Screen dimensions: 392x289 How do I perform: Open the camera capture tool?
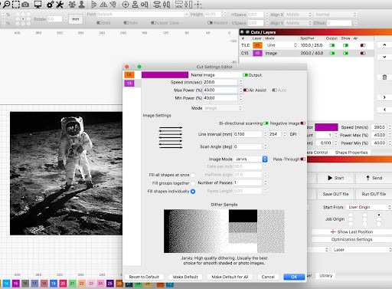pos(25,5)
